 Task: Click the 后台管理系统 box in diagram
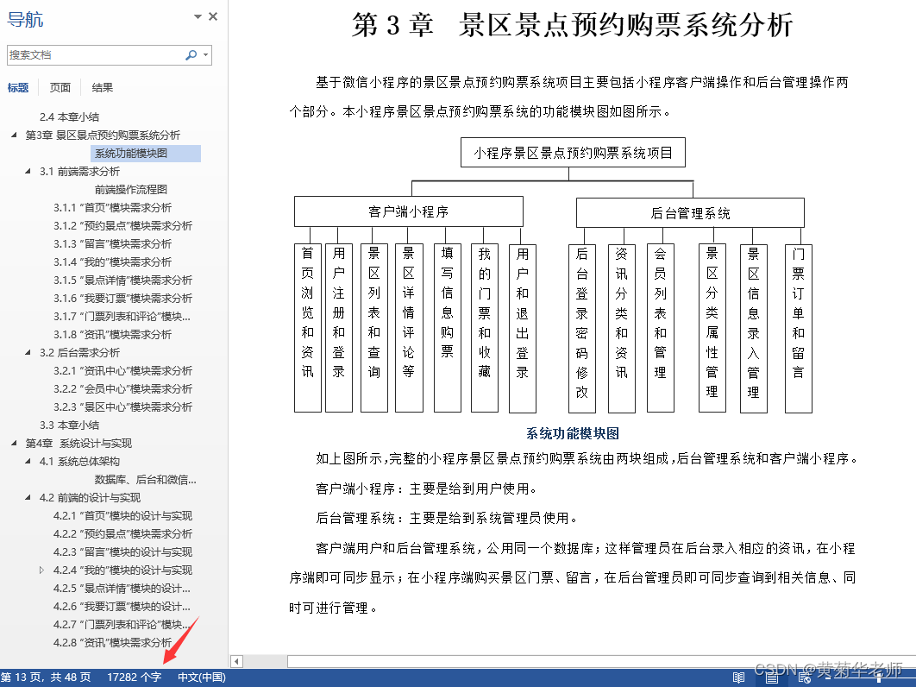click(x=690, y=213)
